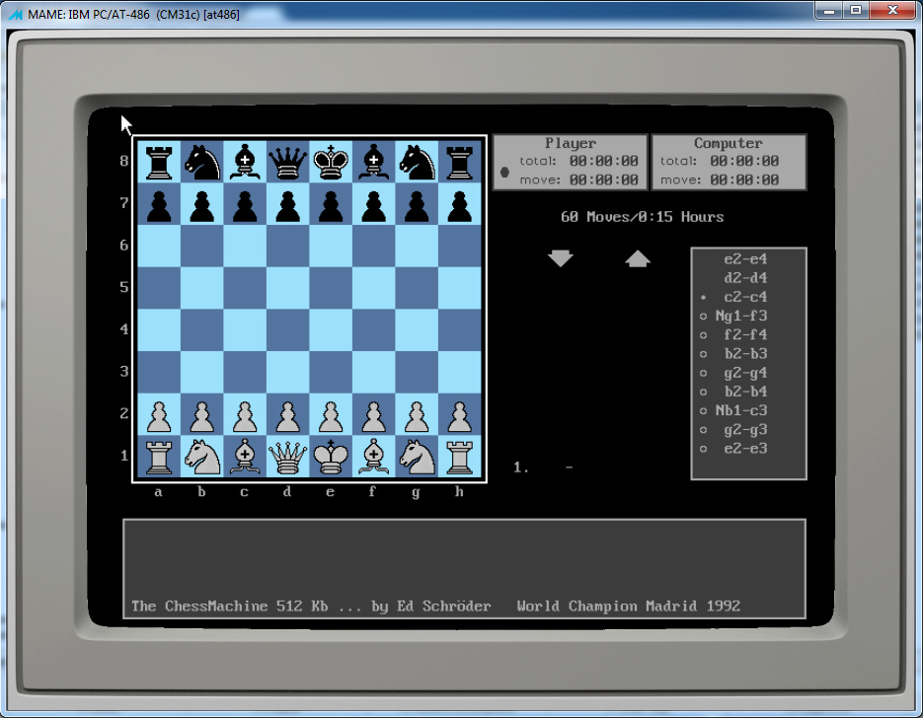The image size is (923, 718).
Task: Pick the black pawn on d7
Action: (x=288, y=206)
